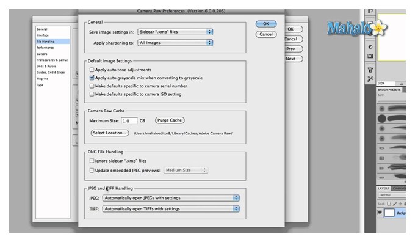The height and width of the screenshot is (242, 415).
Task: Open the Brush panel jar icon
Action: click(x=370, y=70)
